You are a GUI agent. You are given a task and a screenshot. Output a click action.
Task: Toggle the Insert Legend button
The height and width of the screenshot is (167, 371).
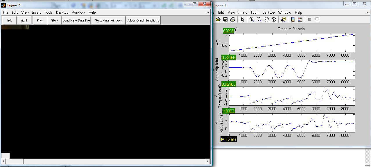coord(300,19)
